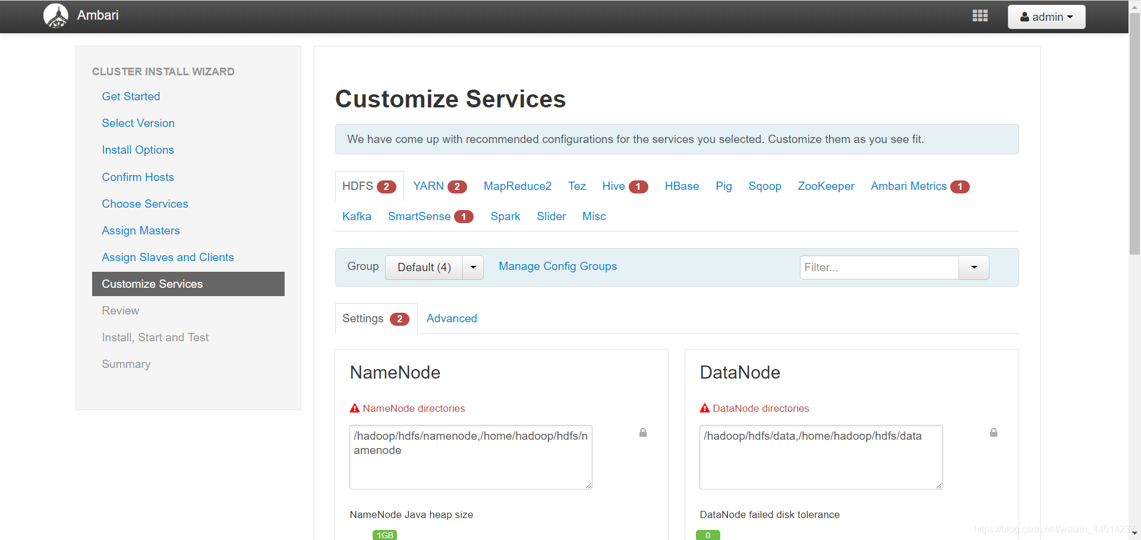Go back to Choose Services step

145,204
